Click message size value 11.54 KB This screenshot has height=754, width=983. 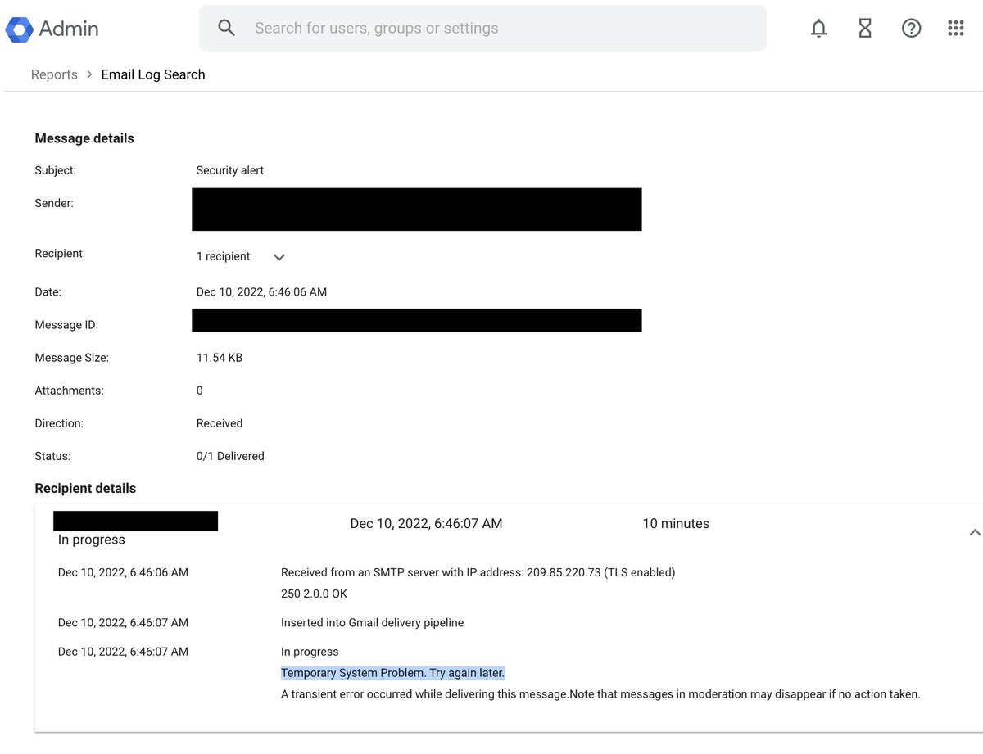click(x=220, y=358)
